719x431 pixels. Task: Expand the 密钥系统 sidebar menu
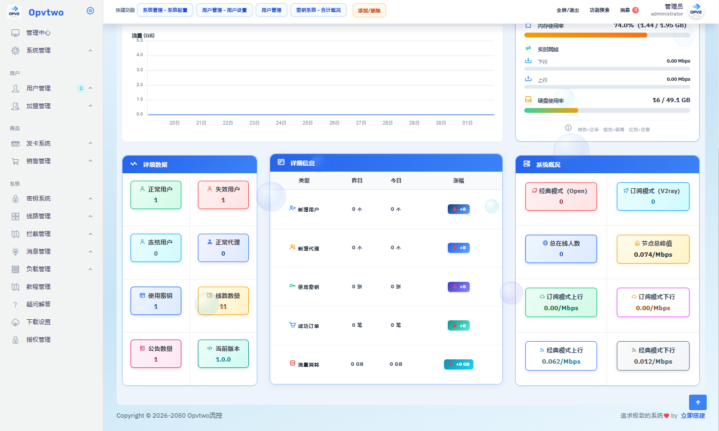pos(51,198)
